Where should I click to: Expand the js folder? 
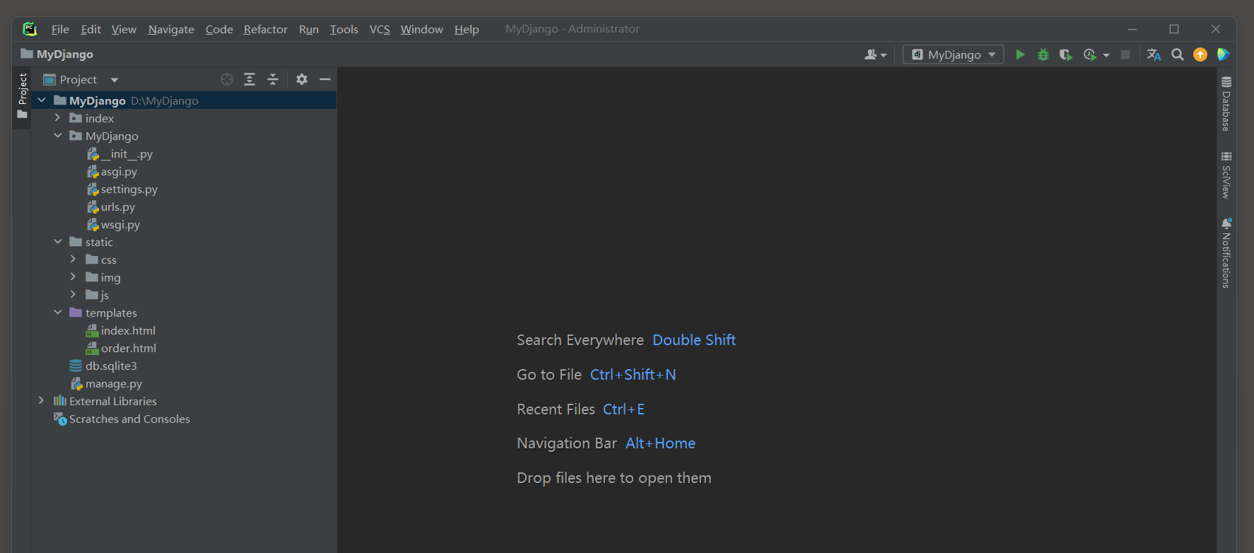click(73, 295)
